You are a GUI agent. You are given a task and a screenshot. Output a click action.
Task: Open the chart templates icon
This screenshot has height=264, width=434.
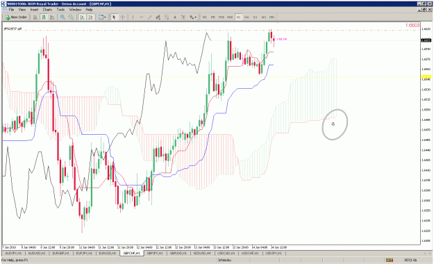pyautogui.click(x=101, y=17)
